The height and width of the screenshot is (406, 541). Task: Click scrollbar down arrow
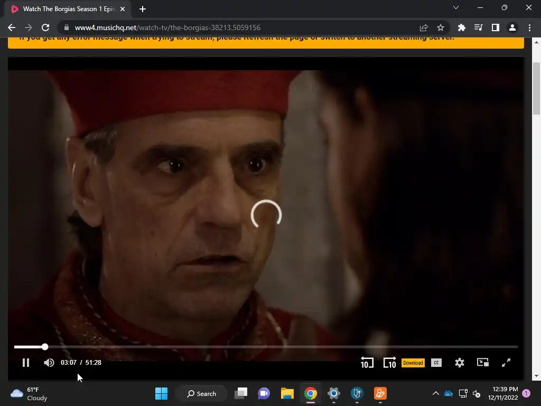point(537,376)
